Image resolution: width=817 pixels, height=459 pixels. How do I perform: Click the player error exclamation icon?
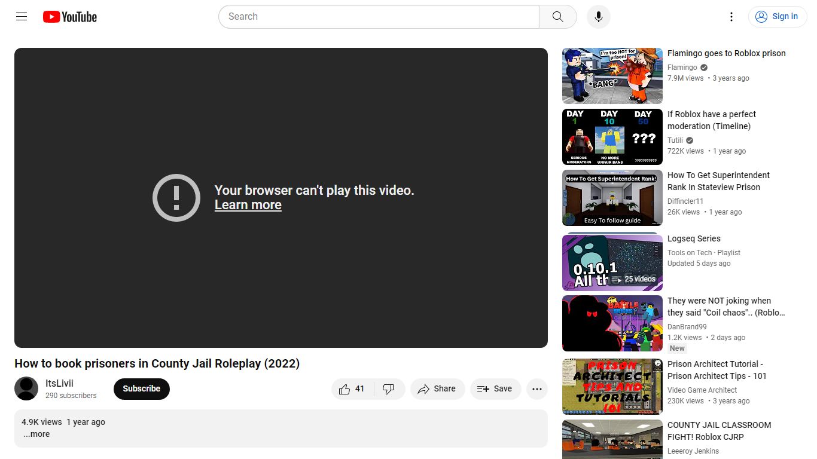176,198
